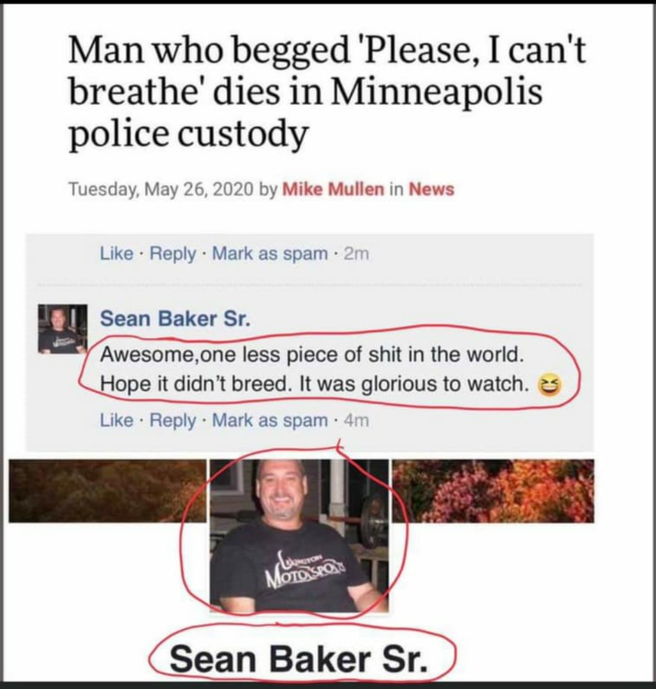Like the comment posted 2m ago
The image size is (656, 689).
pos(117,253)
